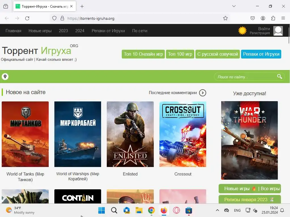Open Microsoft Store from taskbar
Viewport: 290px width, 217px height.
point(189,210)
